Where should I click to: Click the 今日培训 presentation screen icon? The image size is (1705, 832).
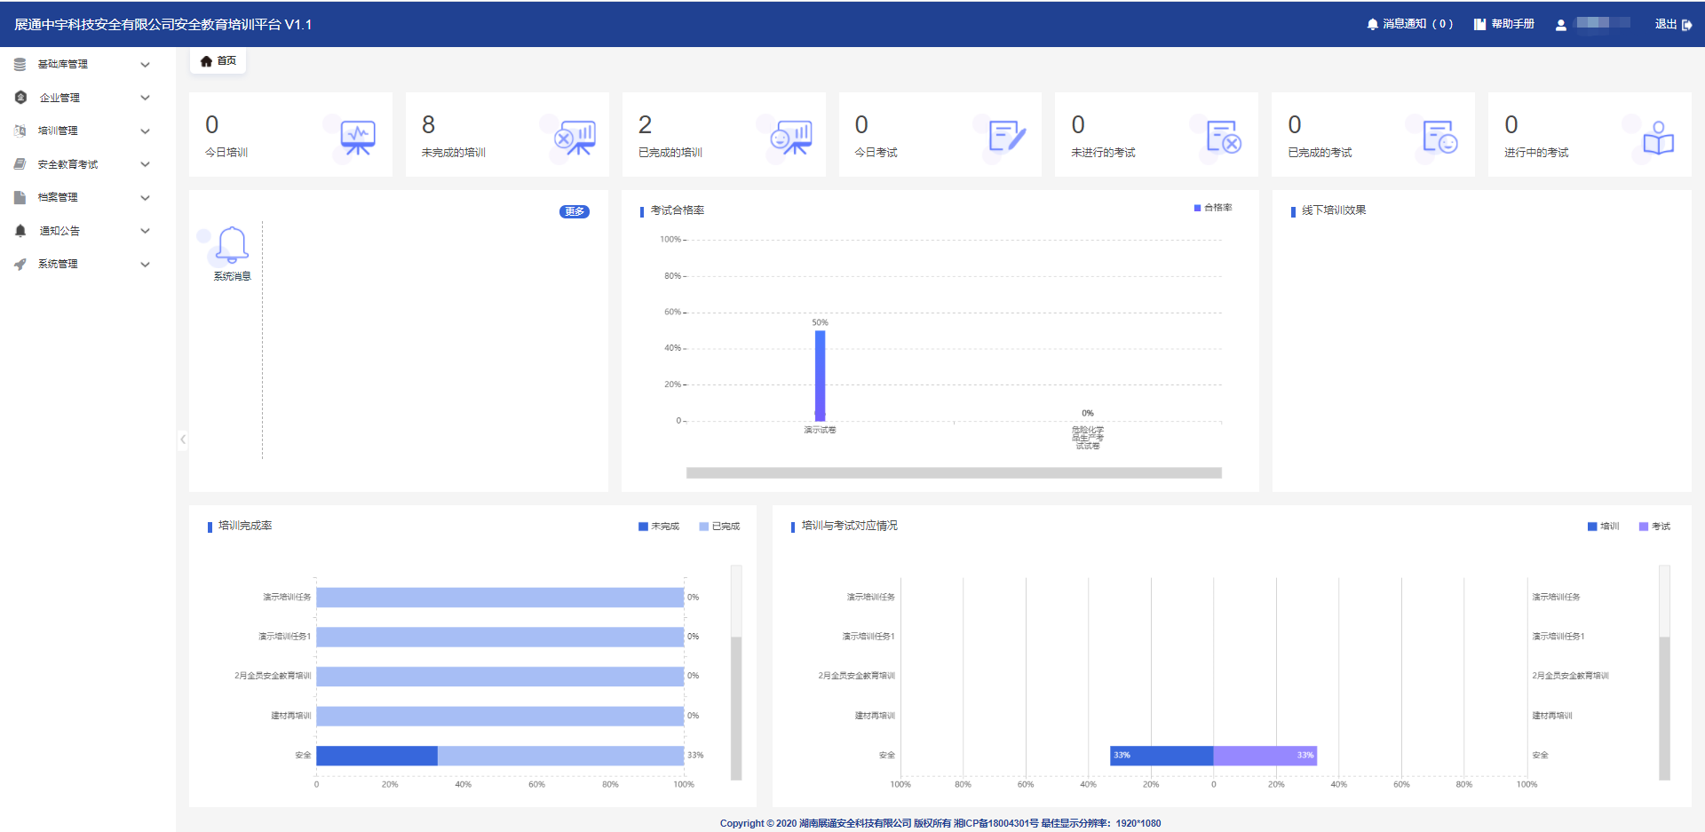pos(358,139)
